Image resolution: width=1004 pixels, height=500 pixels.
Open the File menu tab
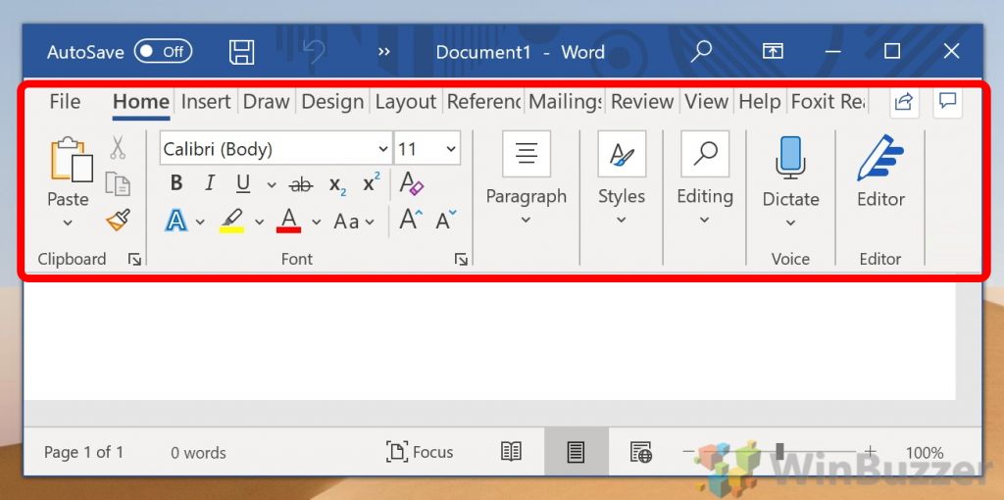coord(65,101)
